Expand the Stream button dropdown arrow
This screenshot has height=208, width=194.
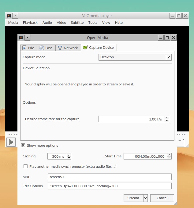pyautogui.click(x=145, y=198)
